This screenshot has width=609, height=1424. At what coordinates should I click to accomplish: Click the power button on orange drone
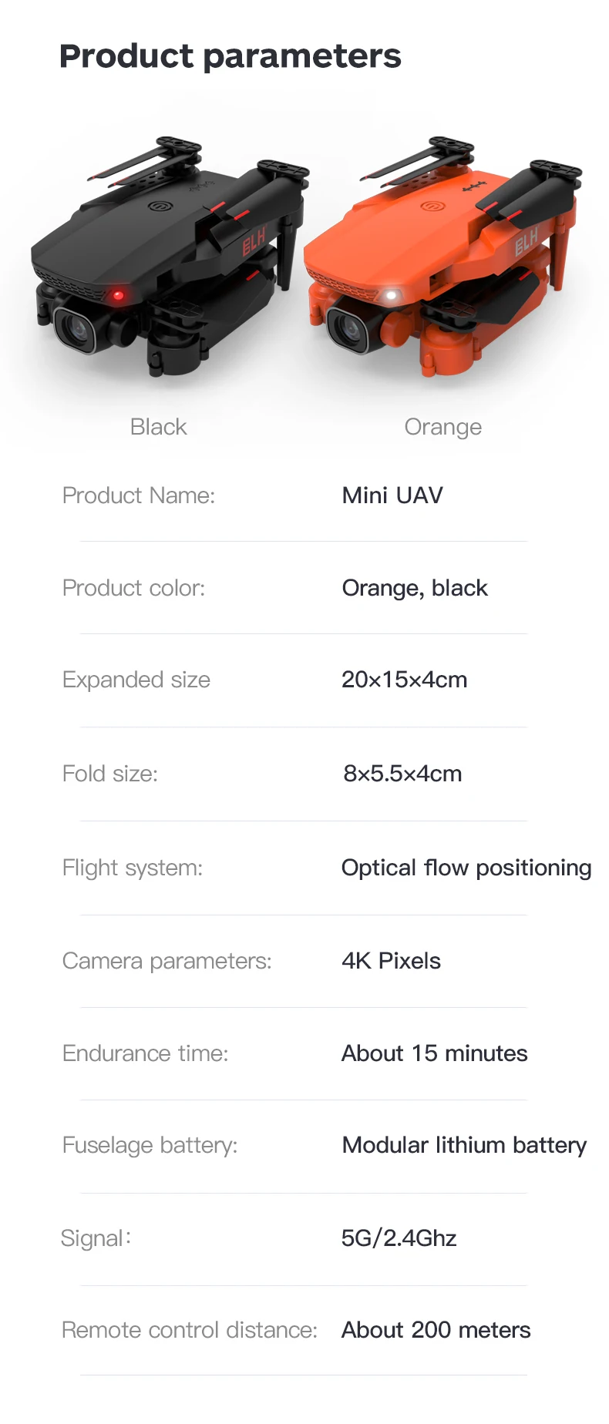430,206
